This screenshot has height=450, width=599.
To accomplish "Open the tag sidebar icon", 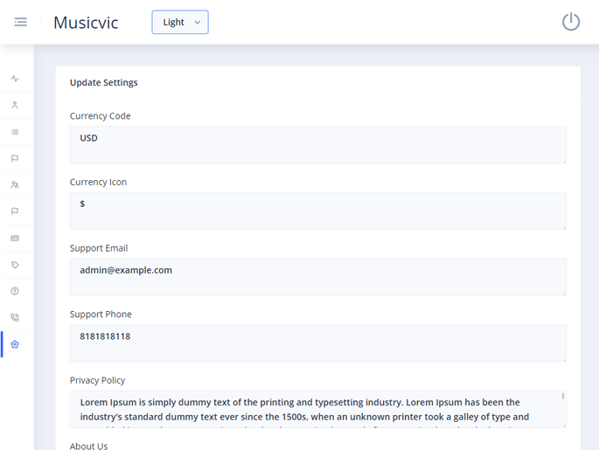I will click(x=15, y=265).
